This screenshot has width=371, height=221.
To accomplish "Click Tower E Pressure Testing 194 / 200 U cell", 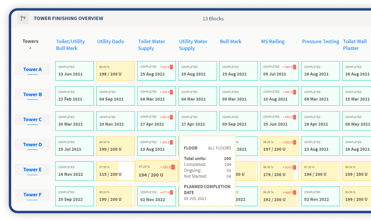I will [x=320, y=171].
